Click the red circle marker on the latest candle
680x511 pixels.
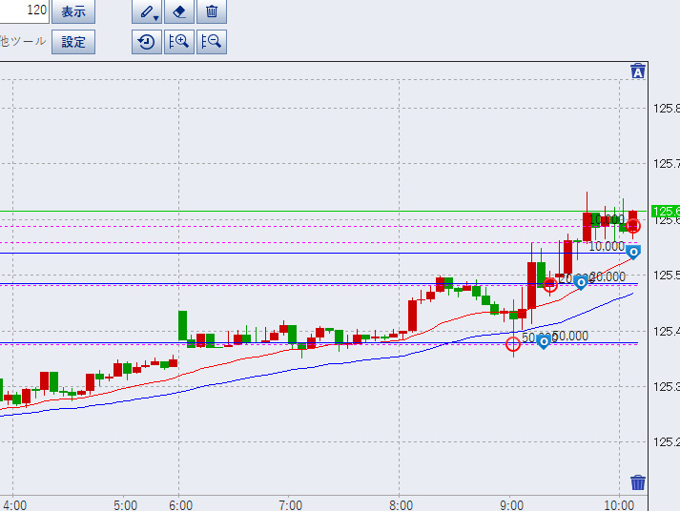(x=633, y=226)
